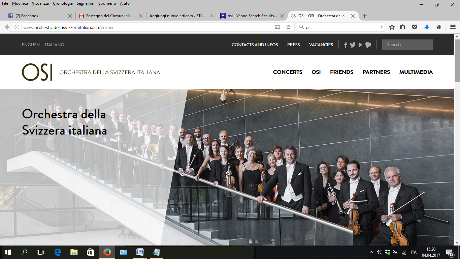The image size is (460, 259).
Task: Open taskbar clock showing 15:20
Action: click(431, 252)
